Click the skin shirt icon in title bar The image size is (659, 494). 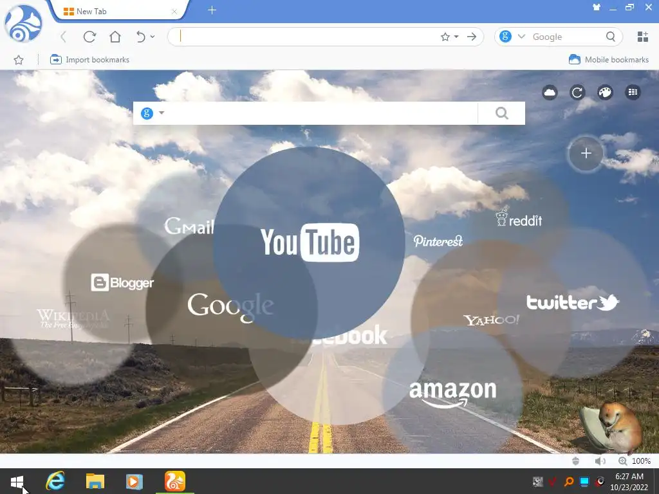tap(597, 7)
